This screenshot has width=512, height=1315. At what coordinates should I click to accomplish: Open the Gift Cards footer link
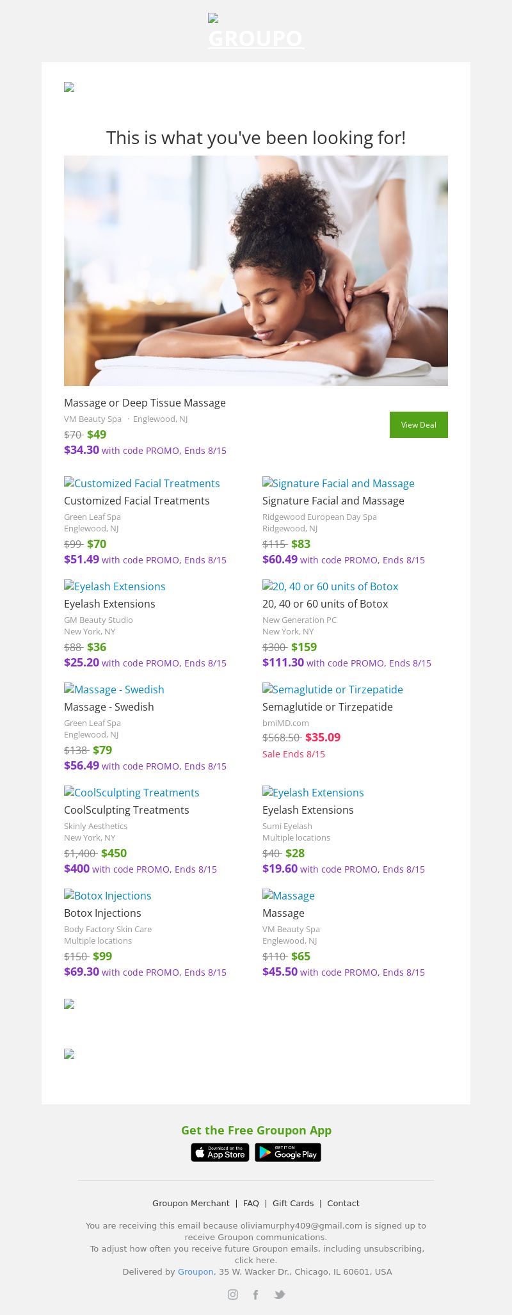(293, 1203)
